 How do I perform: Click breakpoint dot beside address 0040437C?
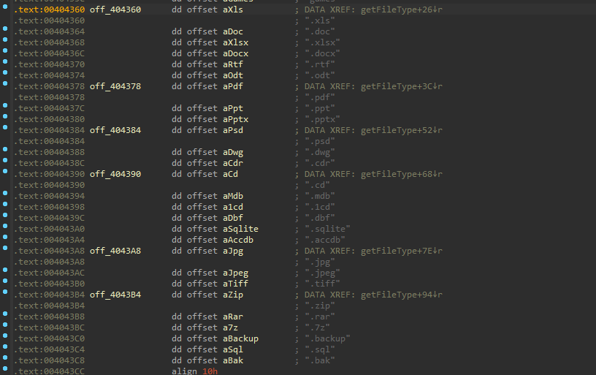click(x=5, y=105)
